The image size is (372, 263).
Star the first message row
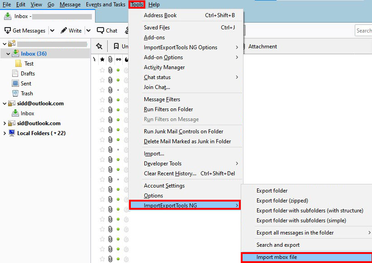point(102,70)
